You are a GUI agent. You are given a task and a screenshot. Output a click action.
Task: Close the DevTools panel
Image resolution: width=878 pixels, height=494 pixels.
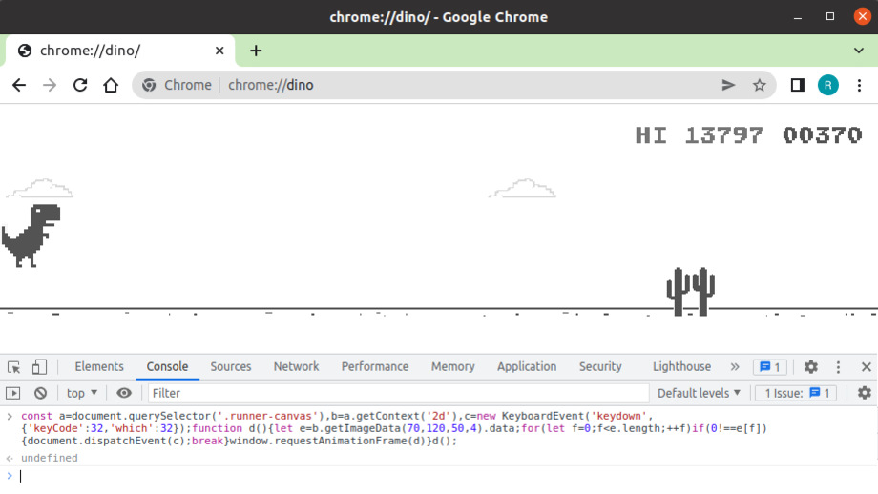pos(867,367)
